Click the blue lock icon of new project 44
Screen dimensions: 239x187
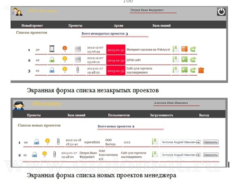tap(36, 141)
